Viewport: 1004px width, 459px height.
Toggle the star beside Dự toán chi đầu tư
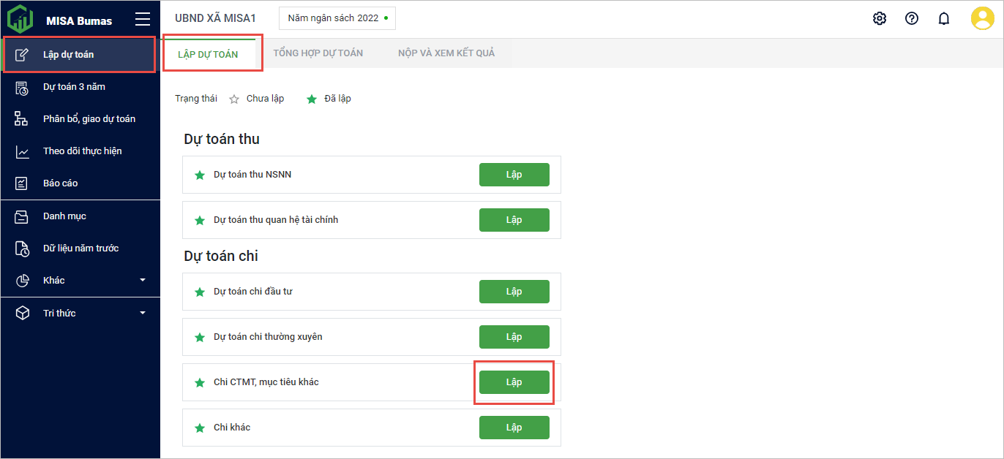pyautogui.click(x=199, y=292)
